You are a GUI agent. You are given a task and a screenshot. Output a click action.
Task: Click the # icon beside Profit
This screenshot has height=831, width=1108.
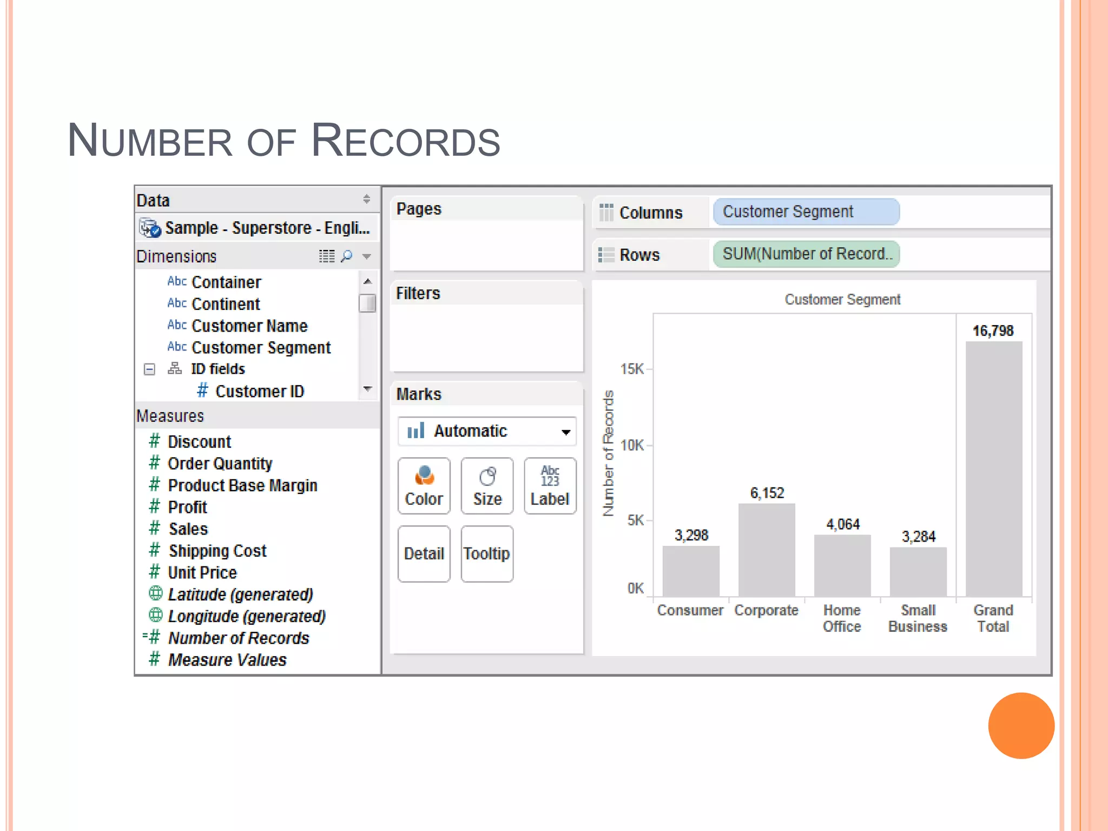click(155, 506)
